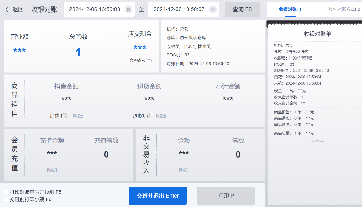Click 商品退货: 0 单 receipt line

[294, 118]
